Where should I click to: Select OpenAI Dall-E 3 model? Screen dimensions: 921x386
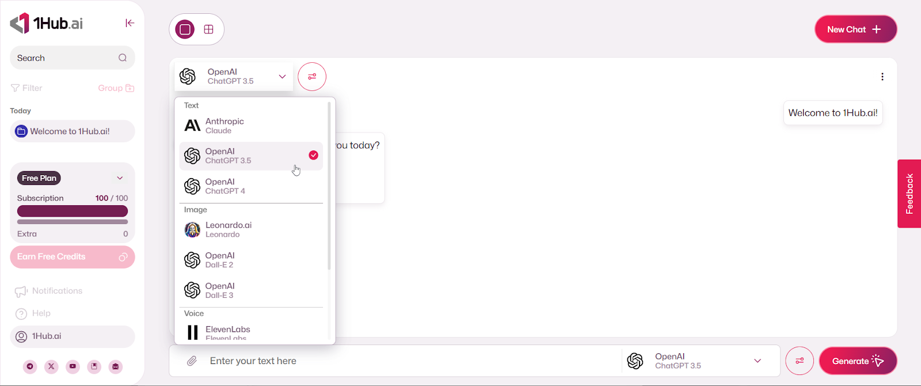point(251,290)
